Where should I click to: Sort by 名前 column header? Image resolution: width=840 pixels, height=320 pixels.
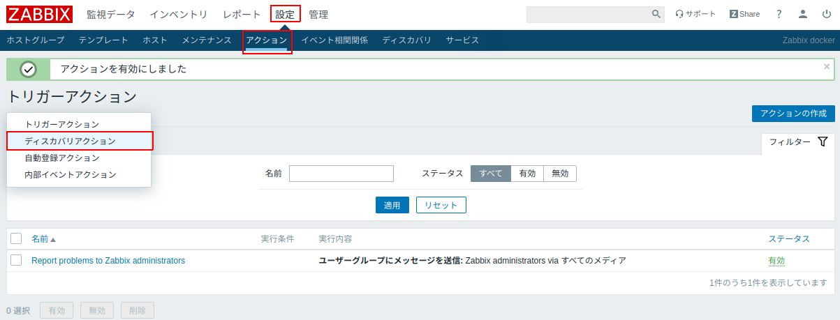point(43,238)
